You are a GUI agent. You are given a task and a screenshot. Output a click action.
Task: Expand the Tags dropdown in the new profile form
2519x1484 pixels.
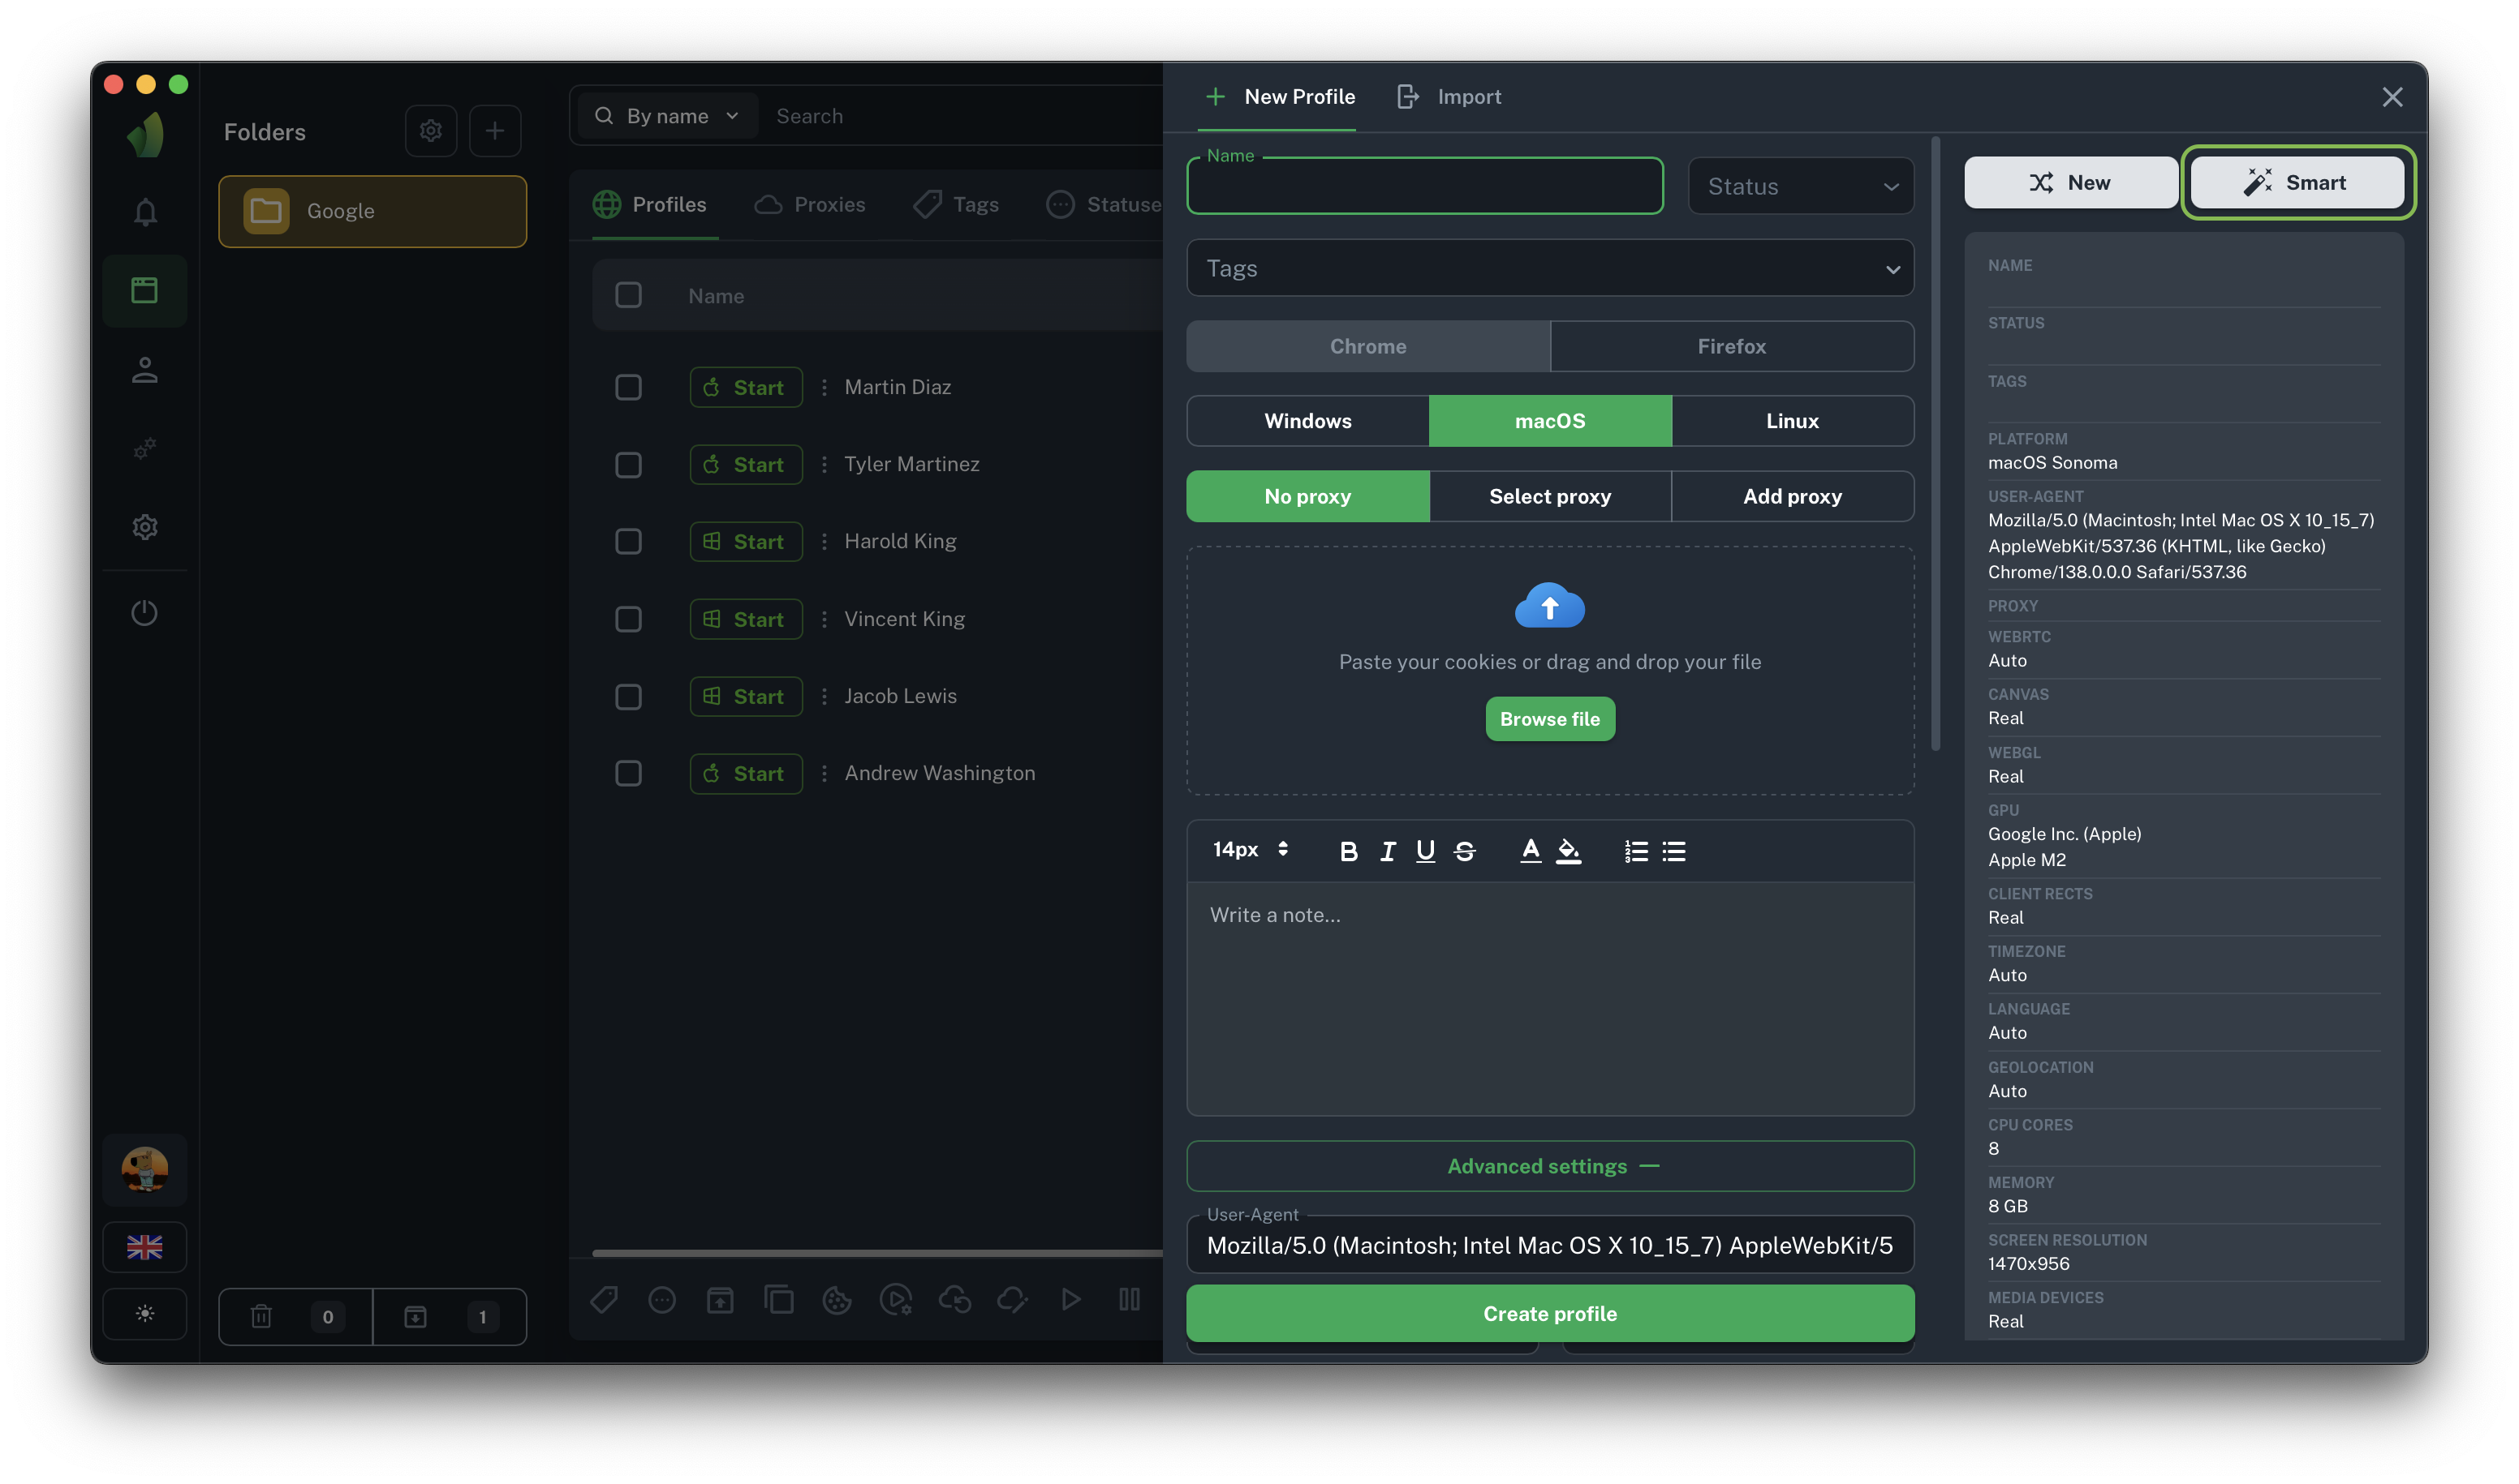1549,268
